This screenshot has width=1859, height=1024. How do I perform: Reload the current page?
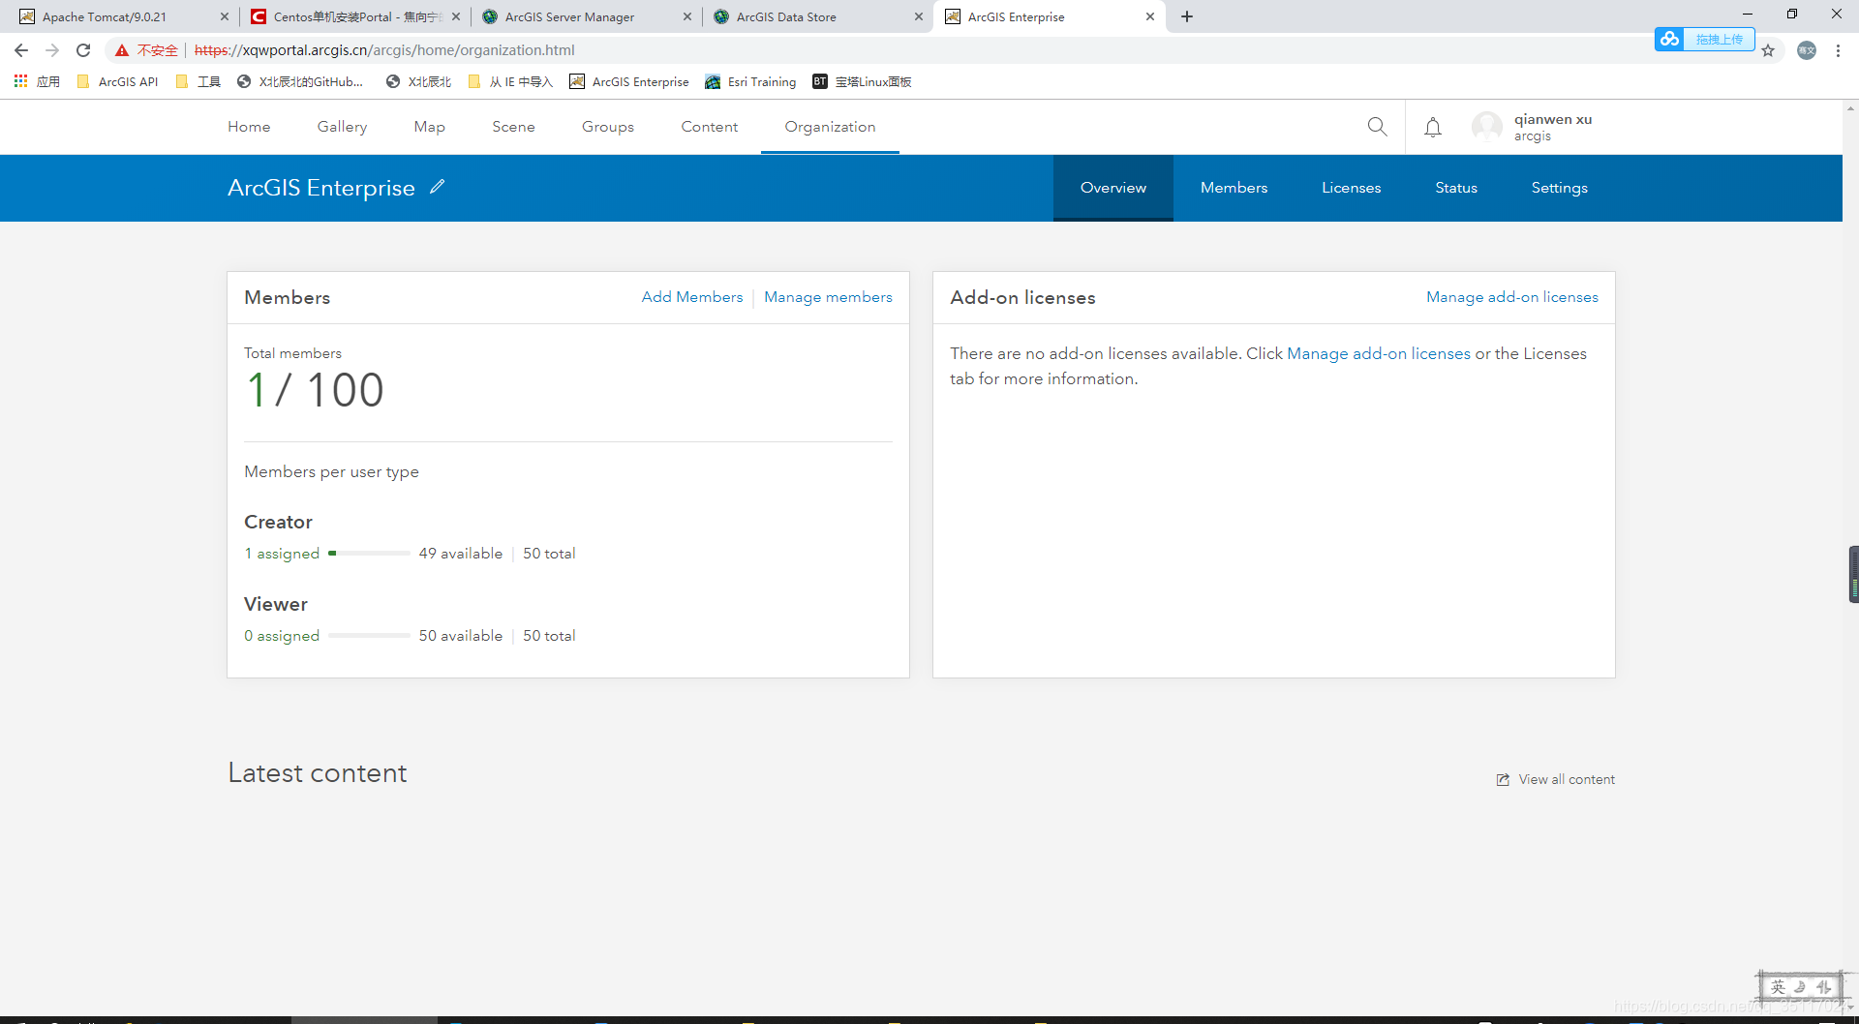(x=83, y=50)
